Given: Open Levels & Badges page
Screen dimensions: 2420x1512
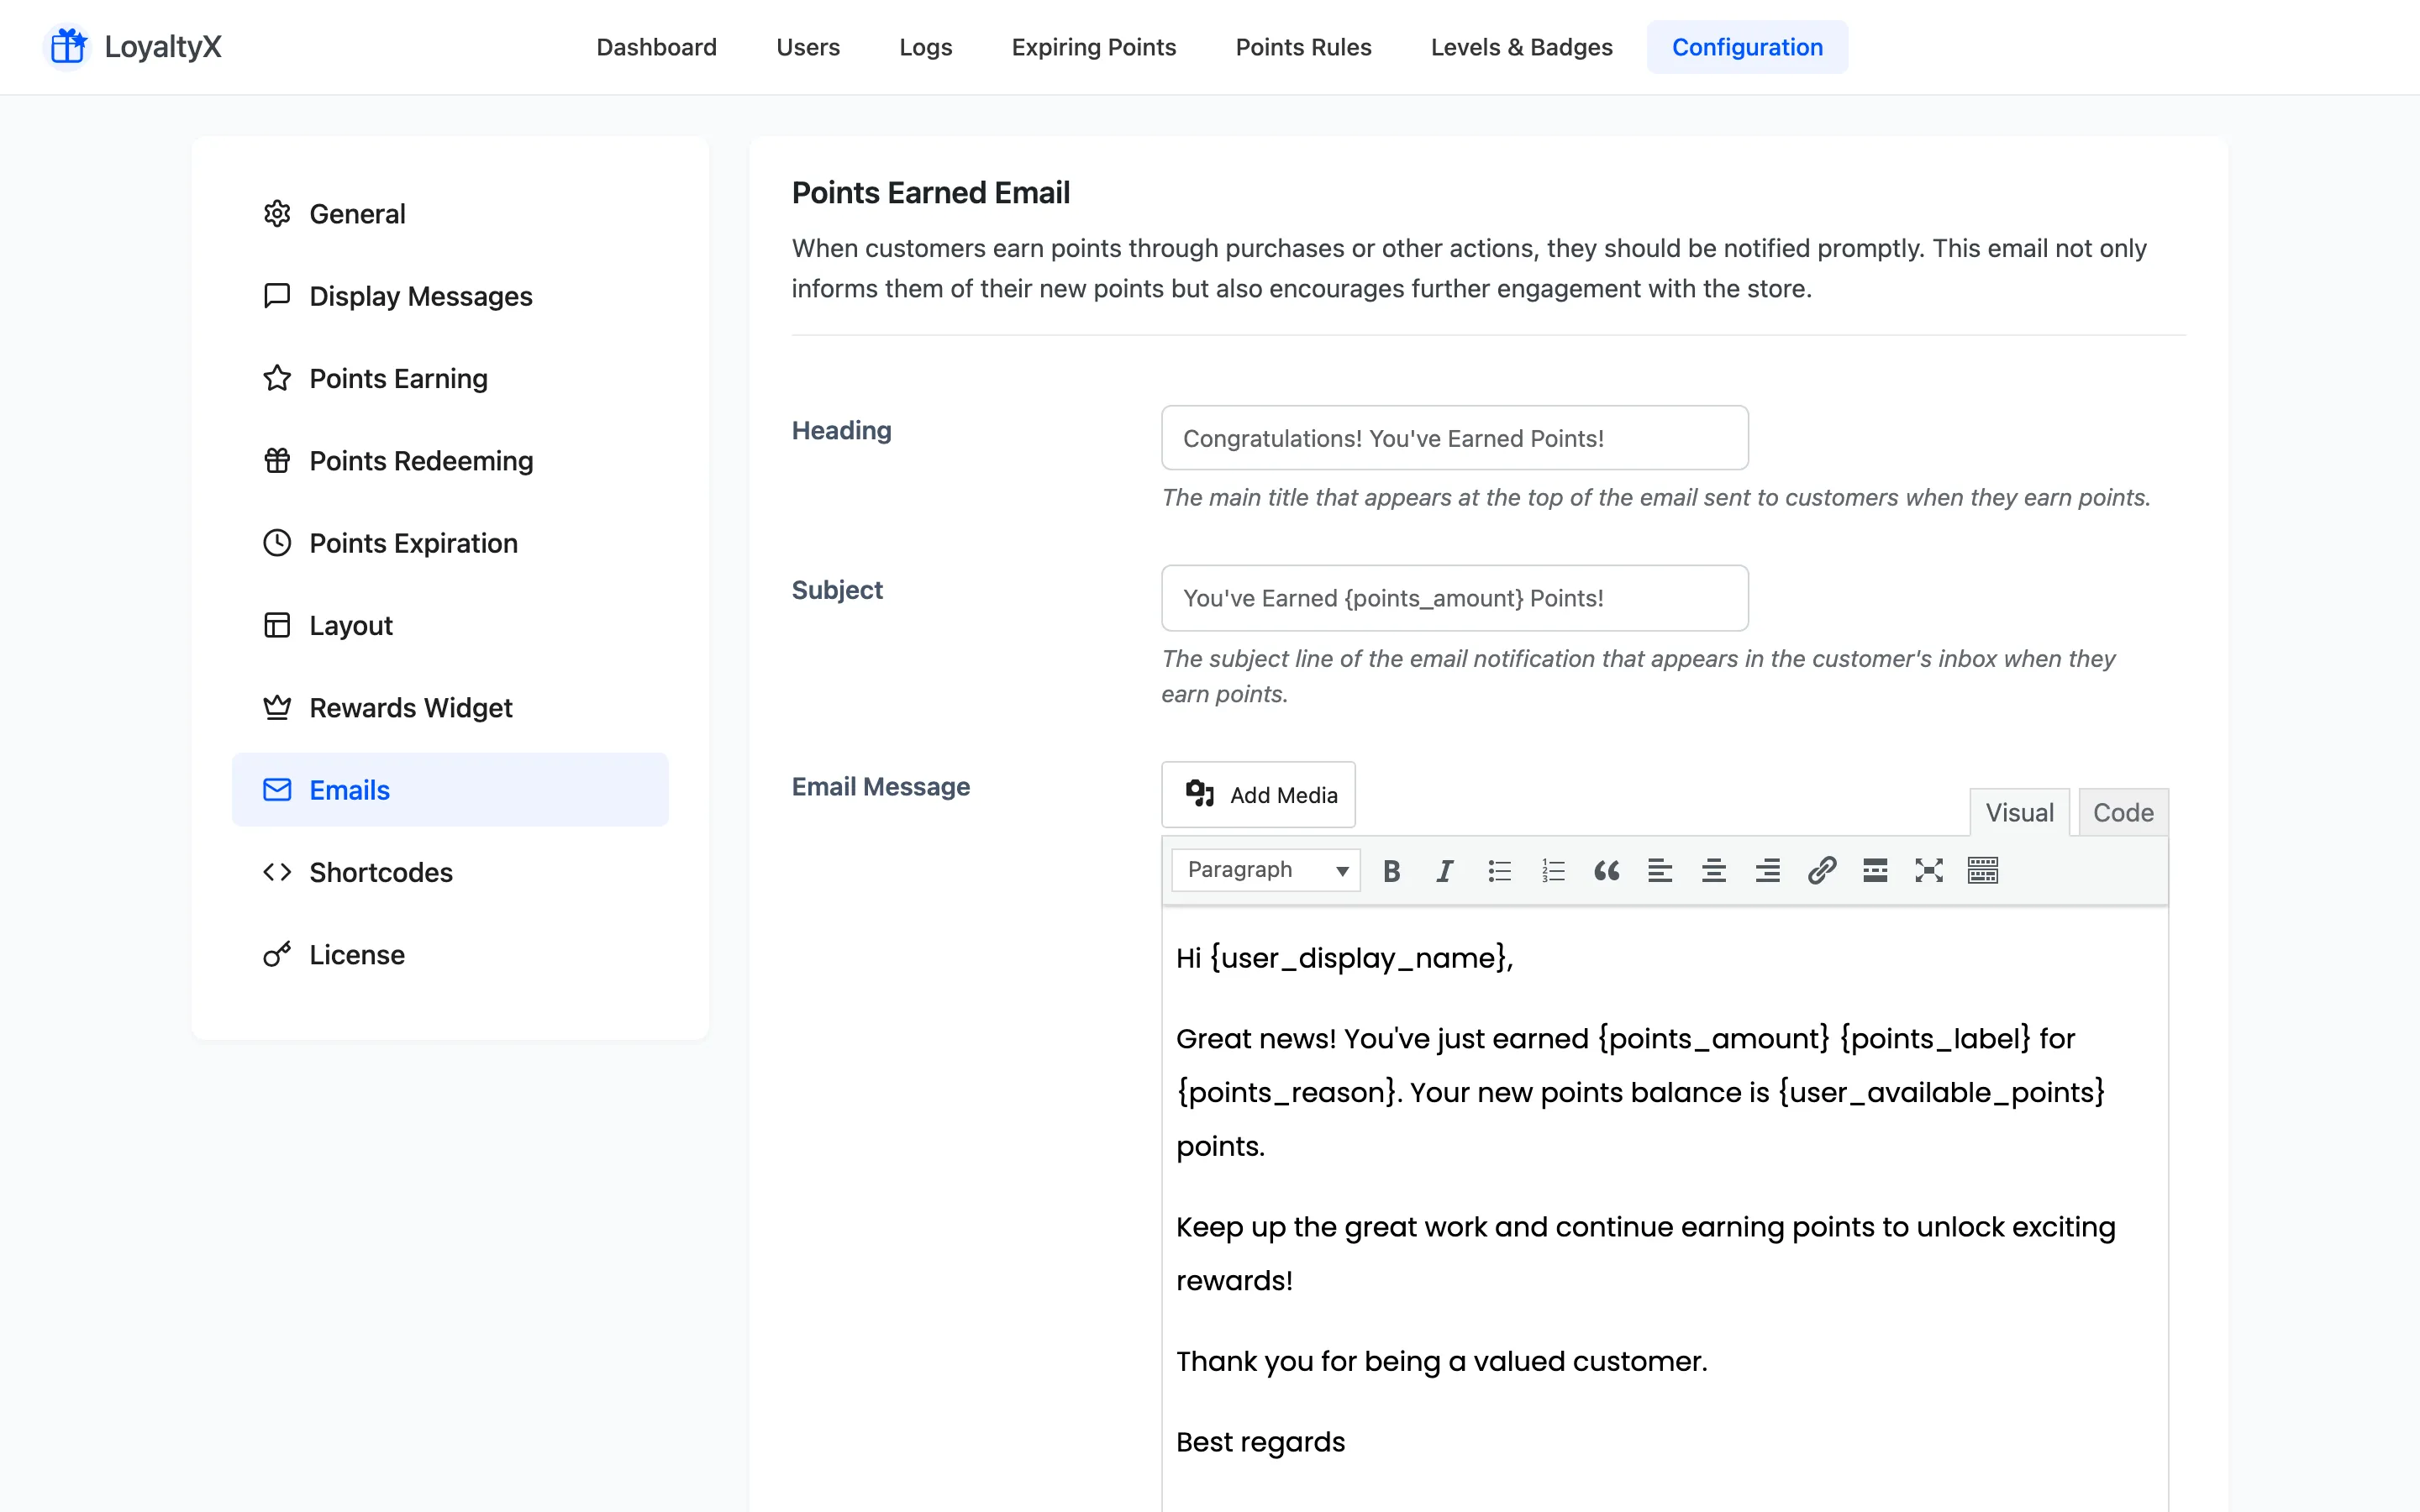Looking at the screenshot, I should point(1521,47).
